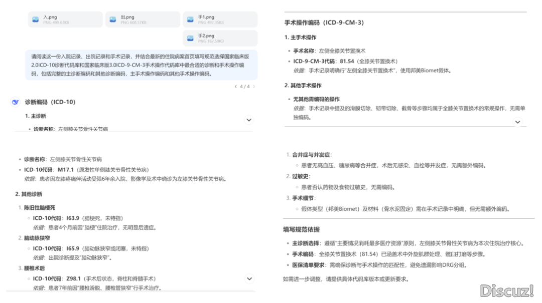Click the 主诊断选择 bullet
Viewport: 542px width, 303px height.
click(x=408, y=243)
